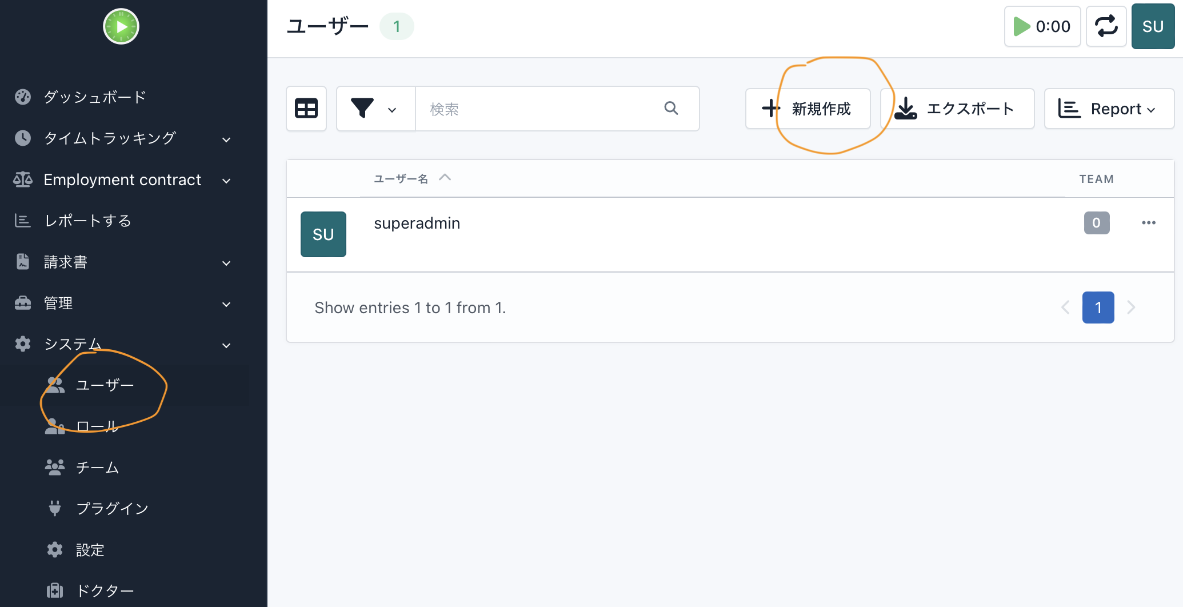The width and height of the screenshot is (1183, 607).
Task: Select レポートする in the sidebar
Action: 87,220
